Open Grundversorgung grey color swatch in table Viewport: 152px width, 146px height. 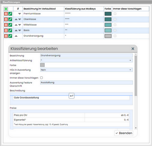pos(108,36)
